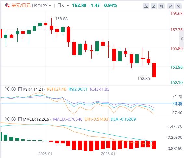Open the 日K timeframe dropdown arrow
Screen dimensions: 184x158
68,6
